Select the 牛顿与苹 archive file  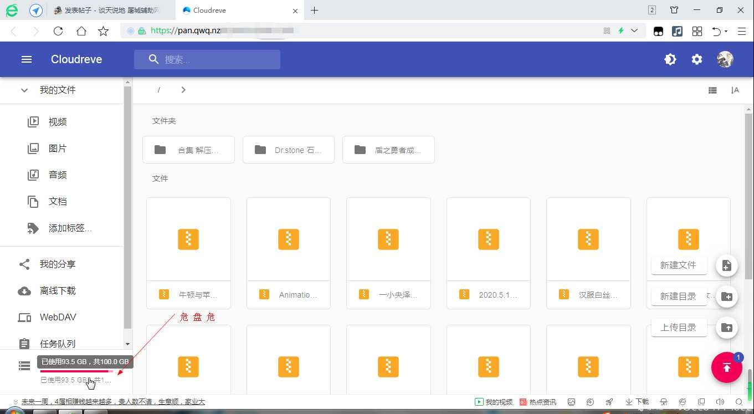pos(188,253)
